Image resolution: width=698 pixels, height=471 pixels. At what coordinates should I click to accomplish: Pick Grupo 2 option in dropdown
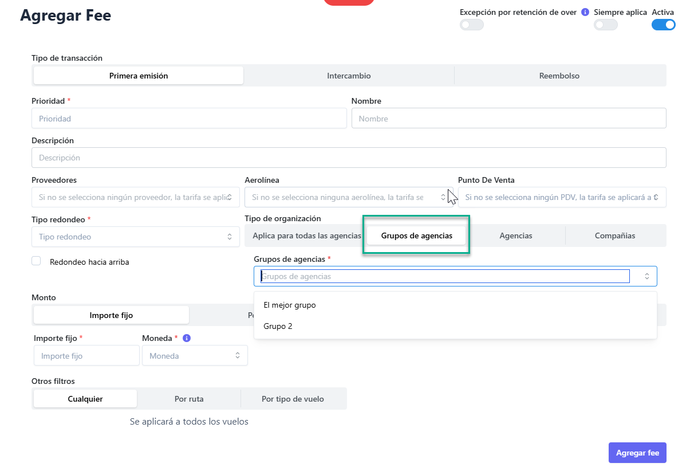pyautogui.click(x=278, y=327)
